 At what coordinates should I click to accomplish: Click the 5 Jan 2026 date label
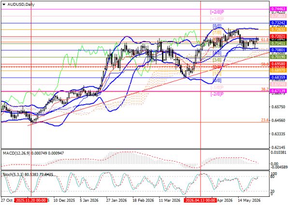[89, 200]
